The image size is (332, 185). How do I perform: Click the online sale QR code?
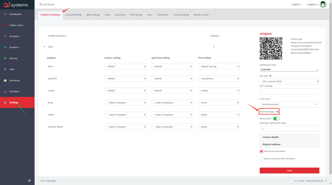click(x=271, y=49)
